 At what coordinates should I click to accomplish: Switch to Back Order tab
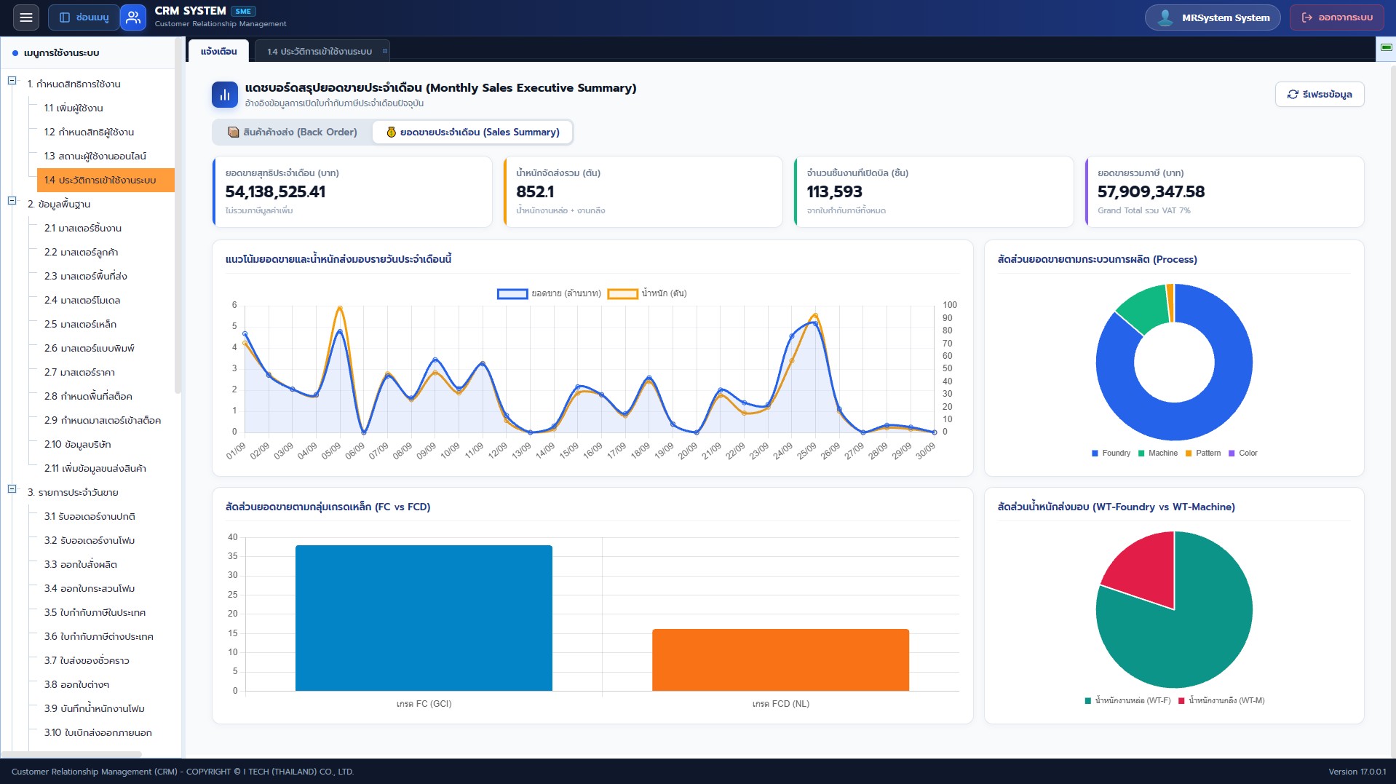pos(293,132)
